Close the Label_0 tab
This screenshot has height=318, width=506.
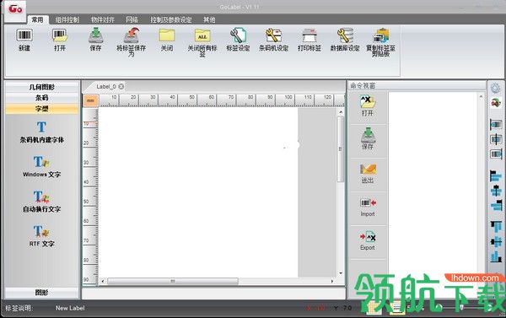(121, 87)
